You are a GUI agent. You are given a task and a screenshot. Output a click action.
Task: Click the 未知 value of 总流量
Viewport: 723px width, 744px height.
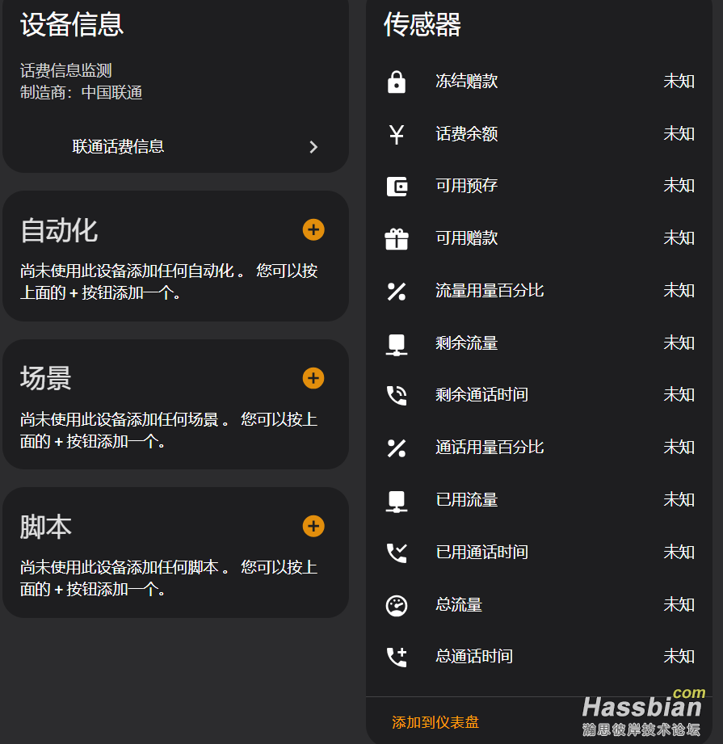679,605
